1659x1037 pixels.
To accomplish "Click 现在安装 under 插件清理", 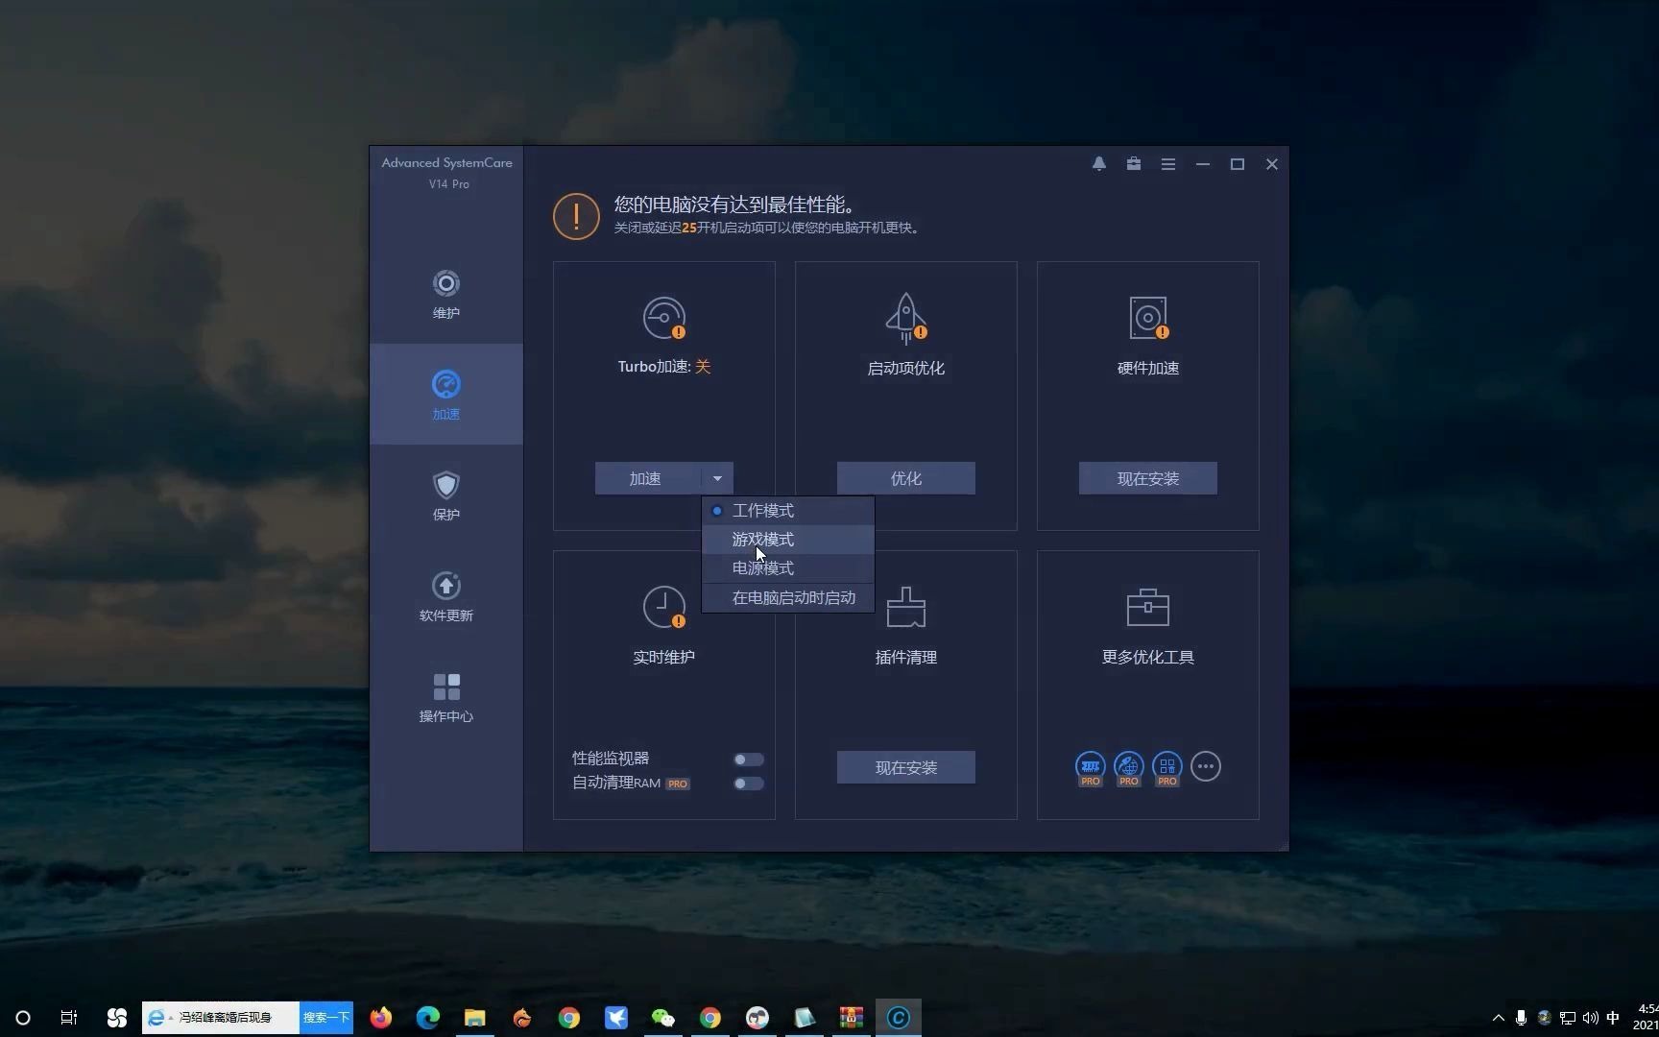I will click(906, 767).
